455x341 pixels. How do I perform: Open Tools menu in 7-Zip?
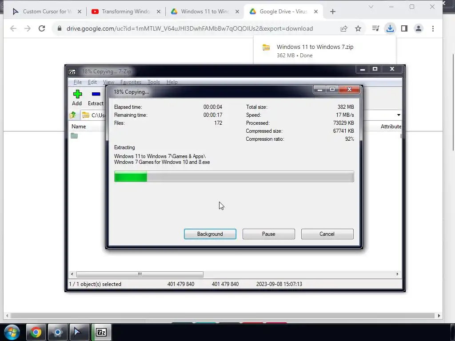click(x=153, y=82)
